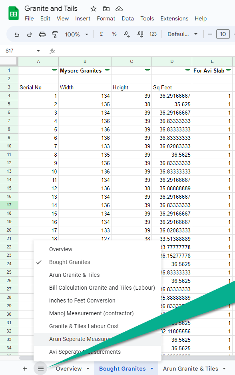
Task: Open the View menu
Action: click(x=63, y=19)
